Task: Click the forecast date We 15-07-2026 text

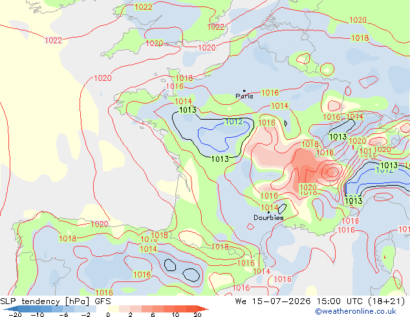Action: click(273, 301)
